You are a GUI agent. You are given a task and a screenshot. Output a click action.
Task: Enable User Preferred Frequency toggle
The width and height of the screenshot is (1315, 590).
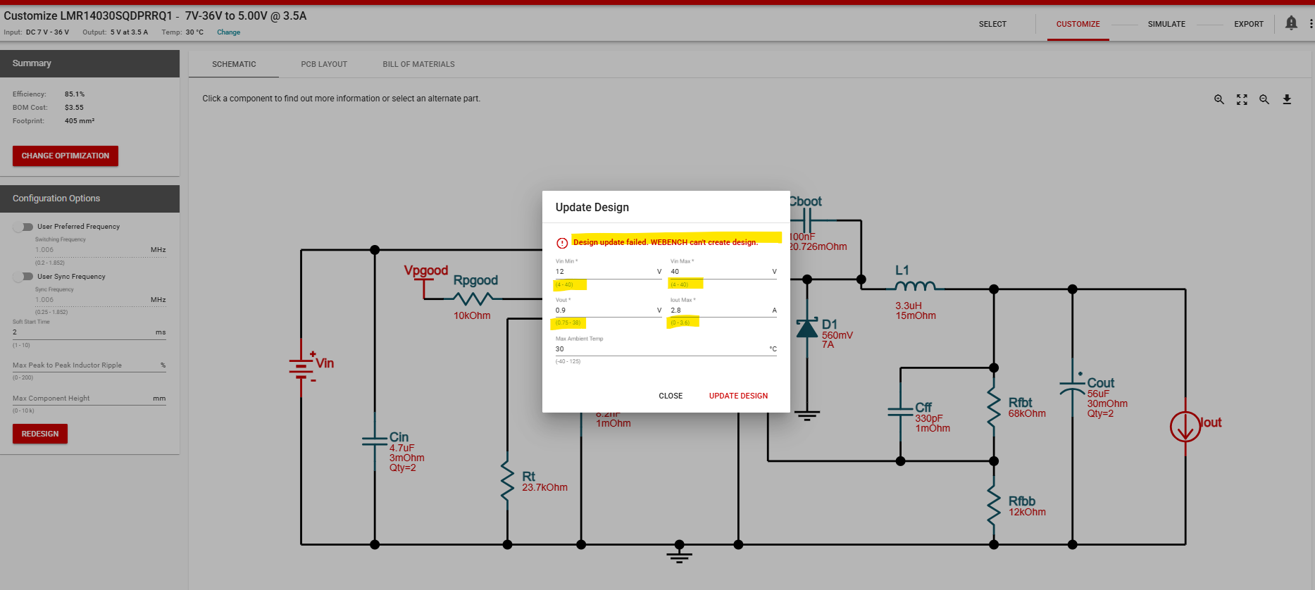[x=23, y=227]
